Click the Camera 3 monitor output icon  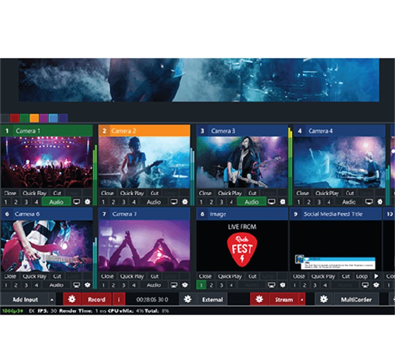click(x=271, y=202)
